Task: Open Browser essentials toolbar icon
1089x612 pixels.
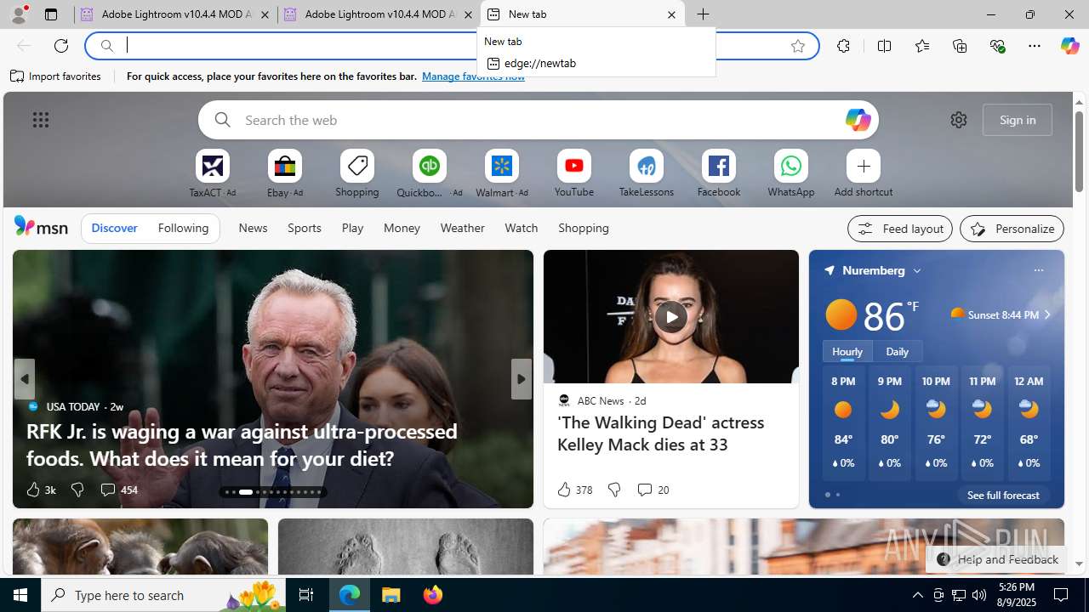Action: click(998, 46)
